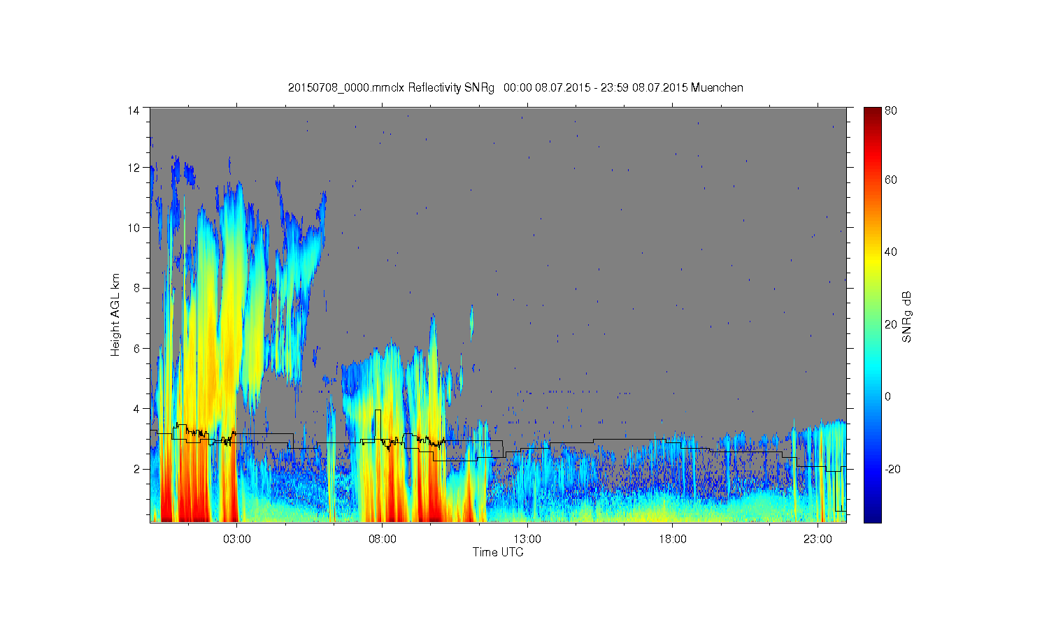Click the height axis label 10
The width and height of the screenshot is (1049, 629).
[134, 228]
